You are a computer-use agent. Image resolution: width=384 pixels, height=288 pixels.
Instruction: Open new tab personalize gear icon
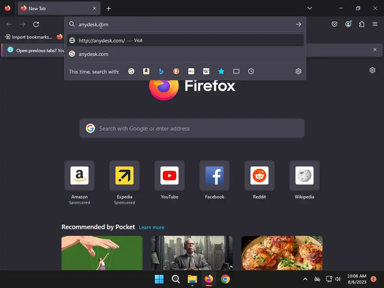coord(372,70)
